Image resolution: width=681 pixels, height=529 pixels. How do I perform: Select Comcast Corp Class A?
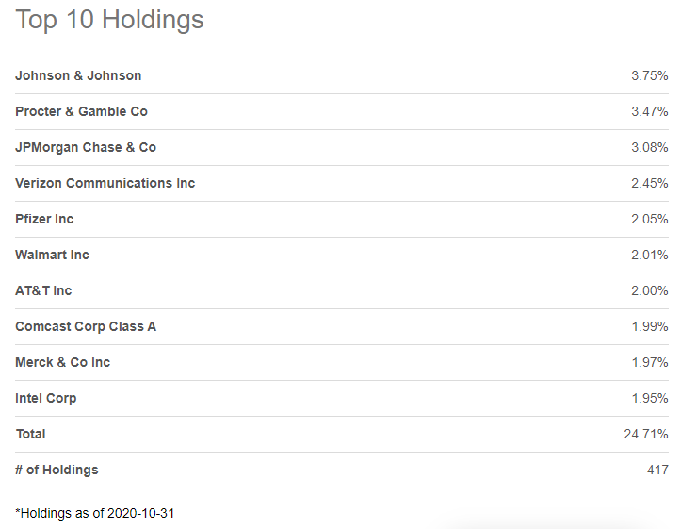[x=86, y=326]
